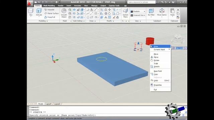Select the Polysolid tool
The width and height of the screenshot is (214, 120).
(49, 10)
